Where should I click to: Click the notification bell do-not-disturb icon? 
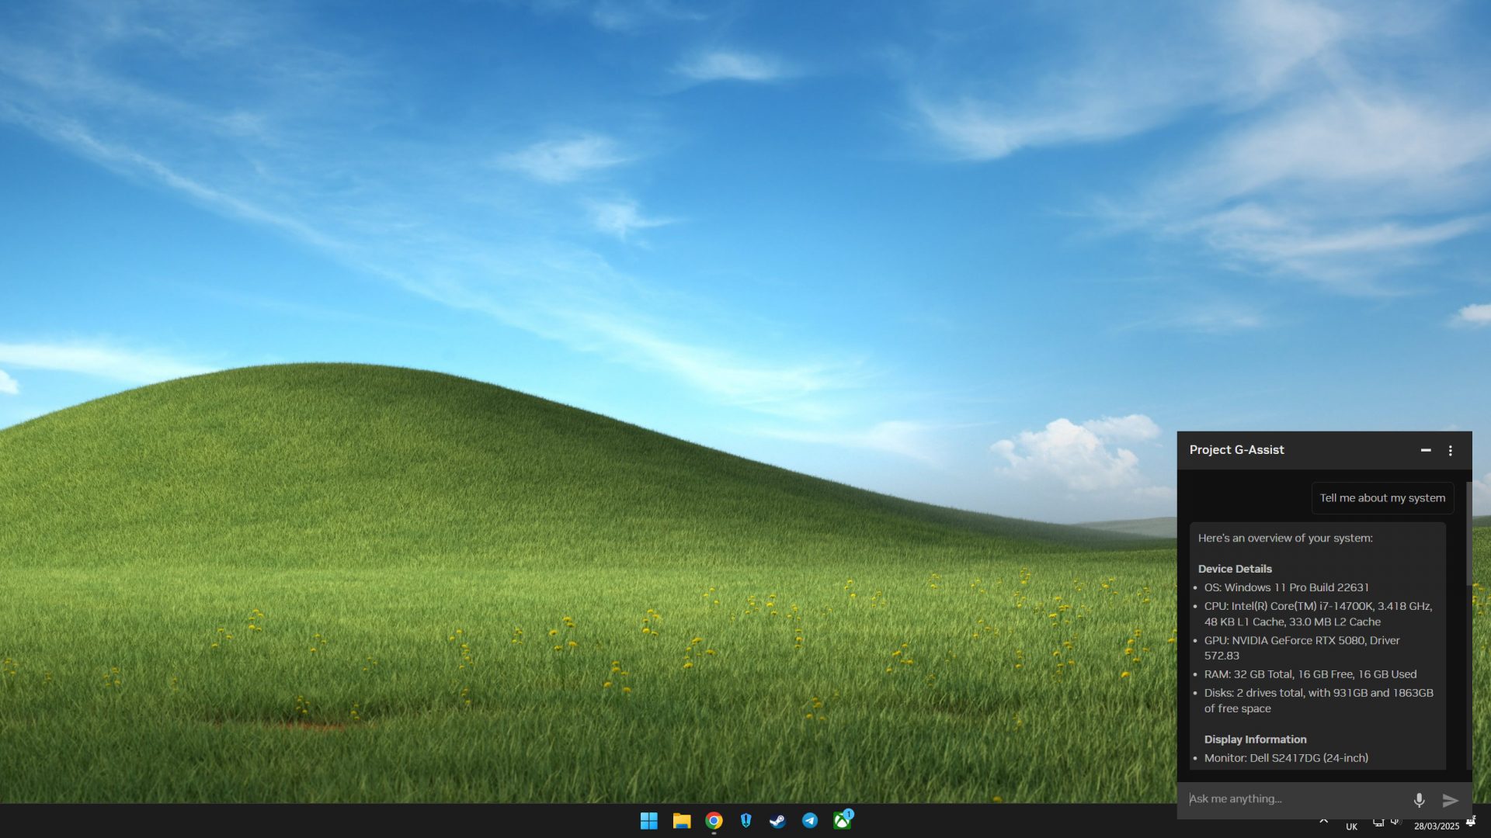click(1470, 822)
